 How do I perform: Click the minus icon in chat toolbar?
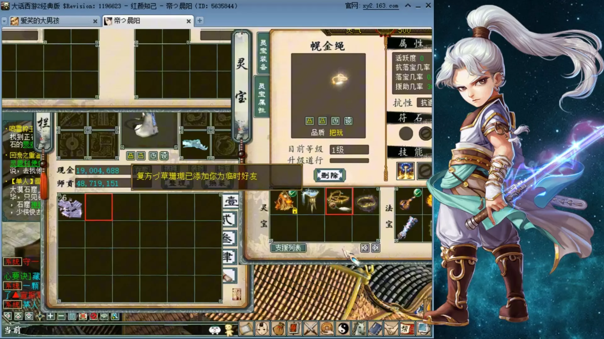coord(61,316)
